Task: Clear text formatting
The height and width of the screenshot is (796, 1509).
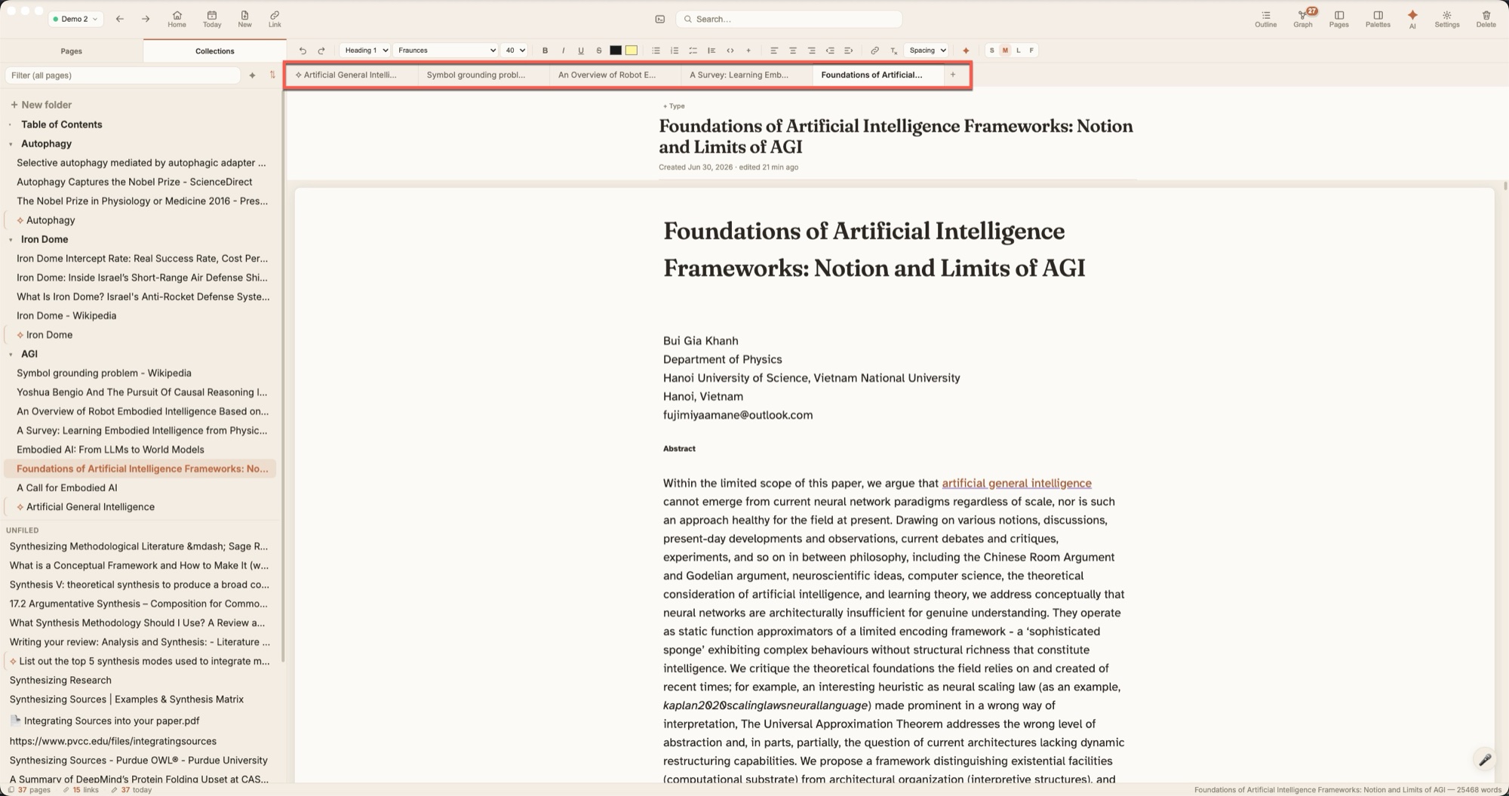Action: click(x=893, y=51)
